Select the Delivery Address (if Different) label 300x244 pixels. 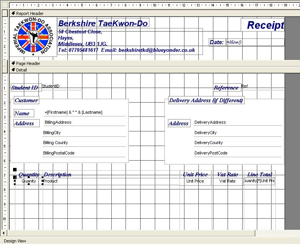point(206,100)
